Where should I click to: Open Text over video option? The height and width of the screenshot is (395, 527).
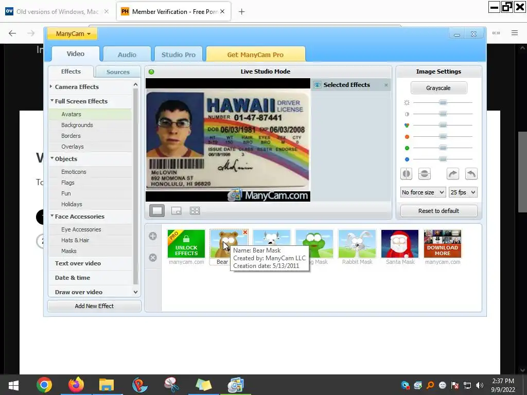78,263
